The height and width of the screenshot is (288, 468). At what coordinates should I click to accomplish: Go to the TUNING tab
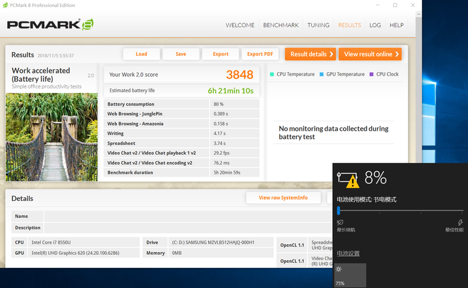point(318,25)
